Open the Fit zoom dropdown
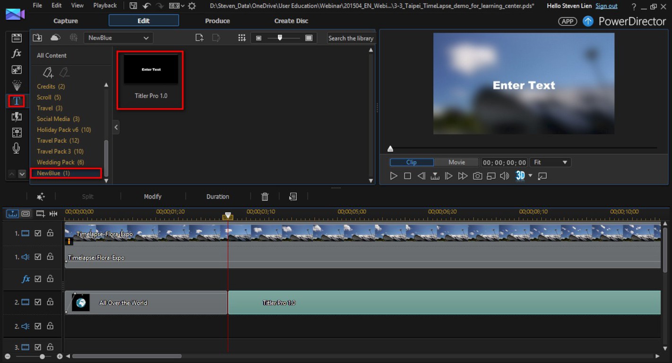 click(551, 162)
